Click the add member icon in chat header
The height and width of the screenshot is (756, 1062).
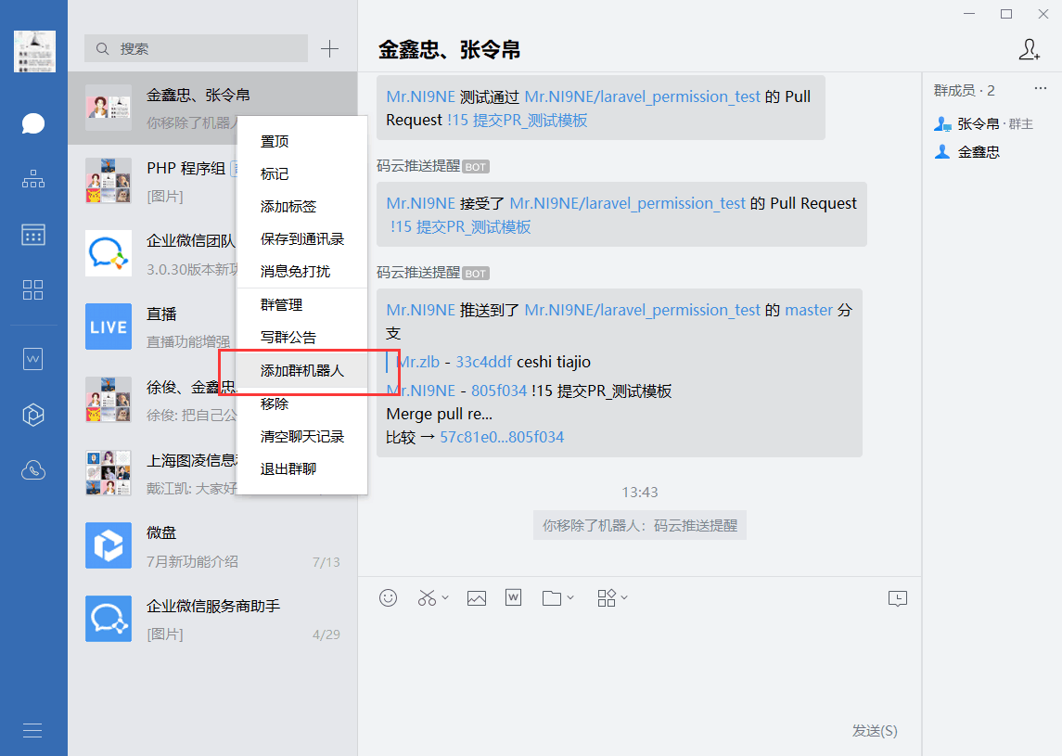pyautogui.click(x=1029, y=50)
